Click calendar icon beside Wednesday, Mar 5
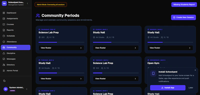 pos(148,60)
